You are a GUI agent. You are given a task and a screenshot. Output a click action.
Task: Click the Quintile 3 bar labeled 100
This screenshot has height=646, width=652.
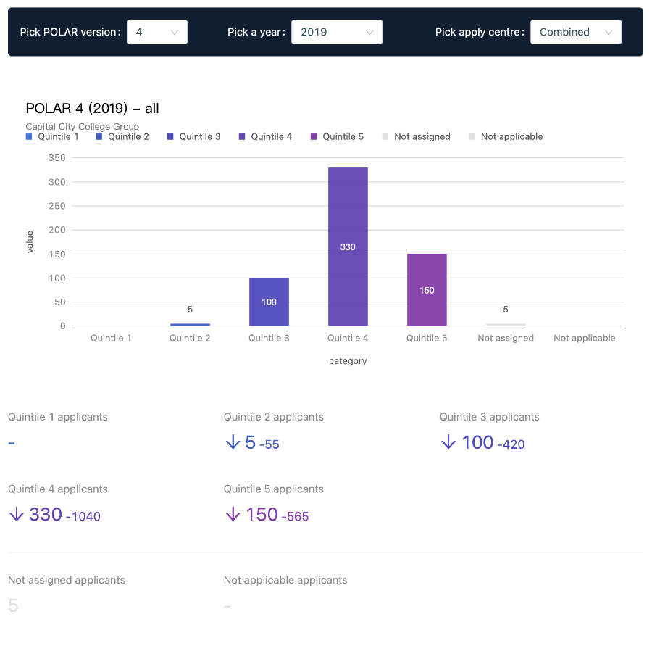pos(269,302)
